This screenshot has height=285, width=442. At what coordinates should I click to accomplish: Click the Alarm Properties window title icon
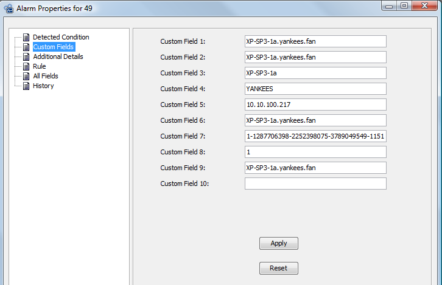[x=9, y=9]
